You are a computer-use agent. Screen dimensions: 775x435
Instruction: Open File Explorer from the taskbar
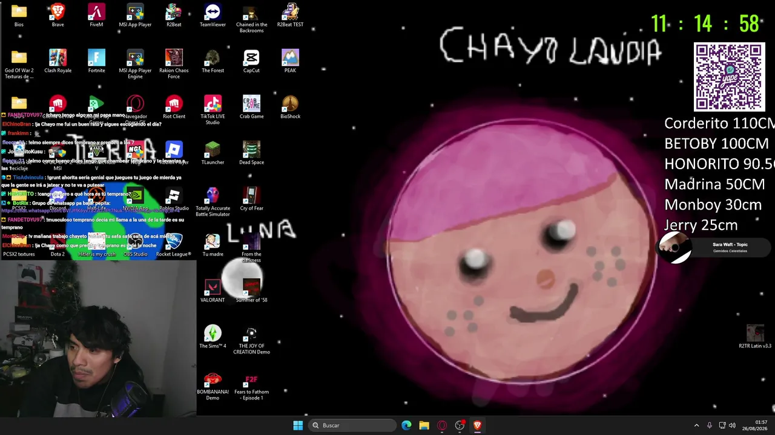click(424, 425)
